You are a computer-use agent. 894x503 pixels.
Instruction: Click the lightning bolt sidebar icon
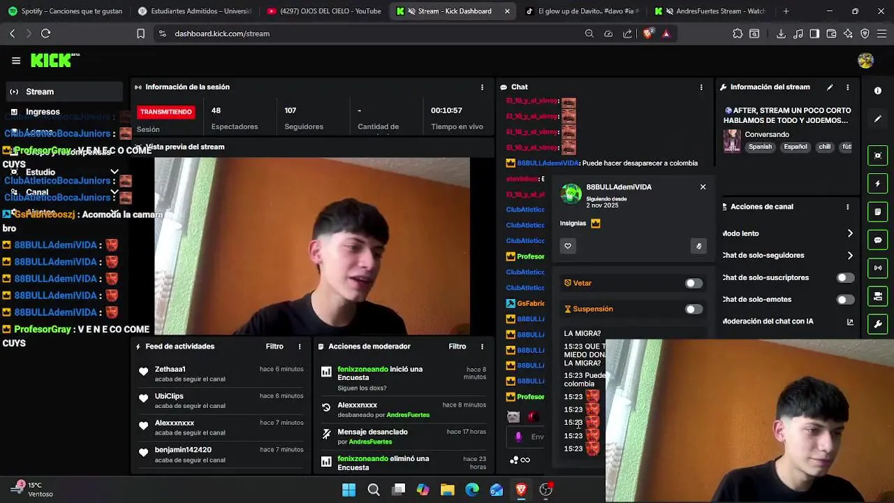click(878, 184)
